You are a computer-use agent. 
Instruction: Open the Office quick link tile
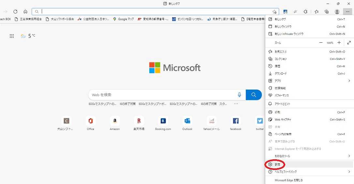coord(91,123)
